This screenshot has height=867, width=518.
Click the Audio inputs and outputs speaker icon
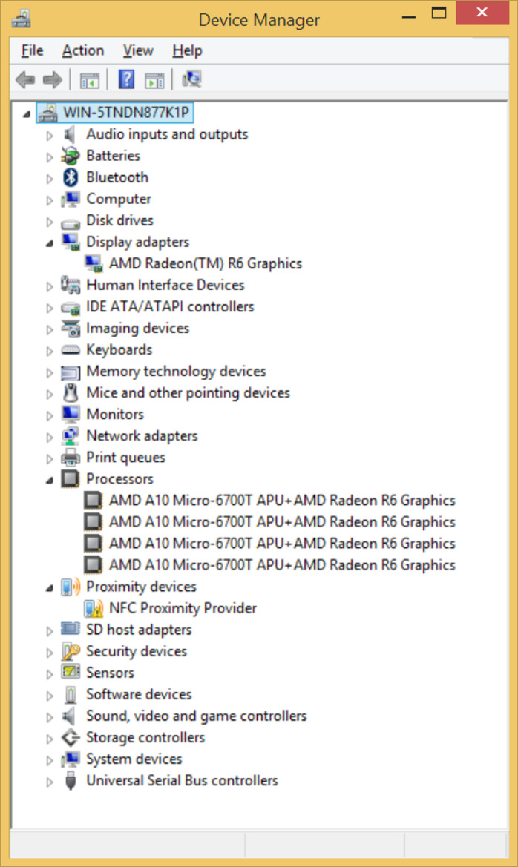[x=70, y=134]
